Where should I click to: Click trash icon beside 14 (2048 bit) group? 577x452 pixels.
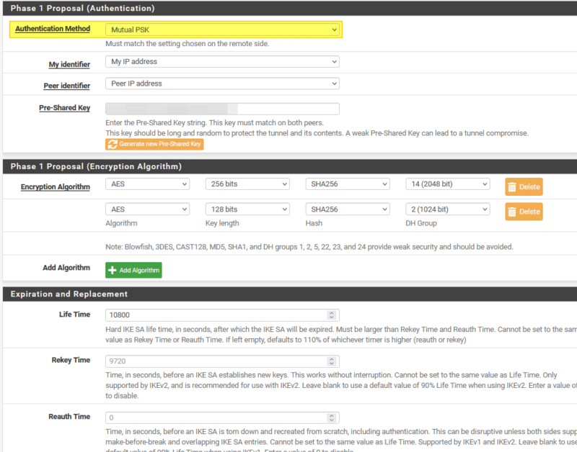(512, 187)
